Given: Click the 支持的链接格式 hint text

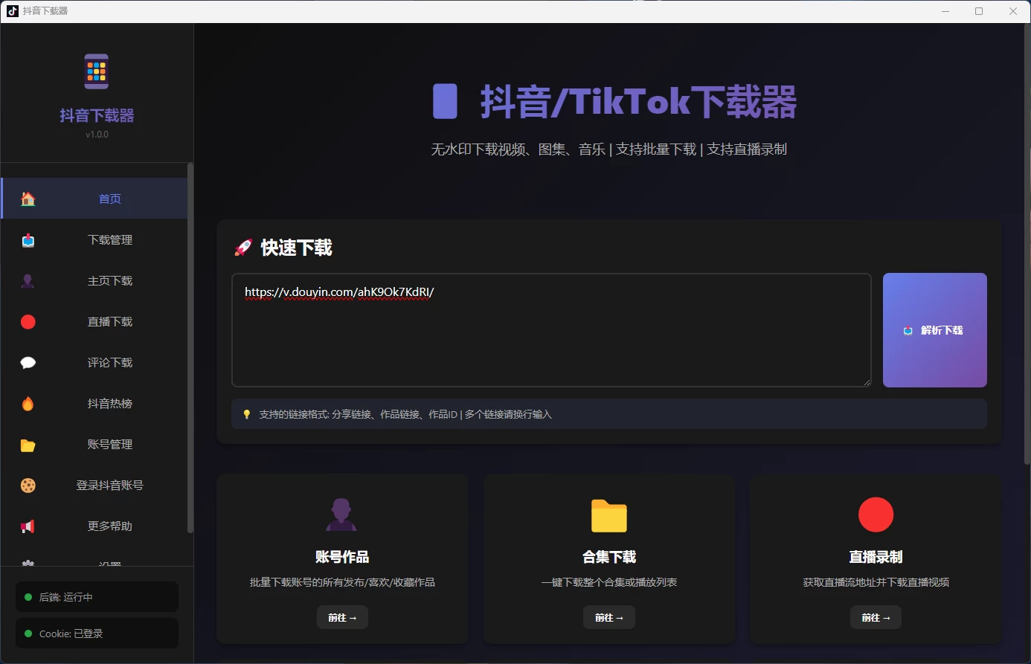Looking at the screenshot, I should click(x=405, y=414).
